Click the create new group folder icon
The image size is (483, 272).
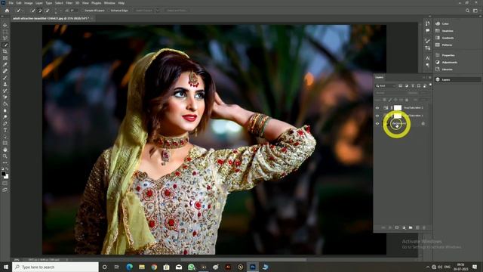click(411, 227)
